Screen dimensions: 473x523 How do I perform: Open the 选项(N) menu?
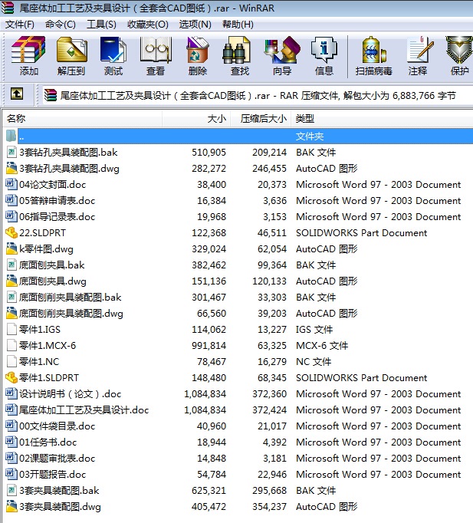195,25
